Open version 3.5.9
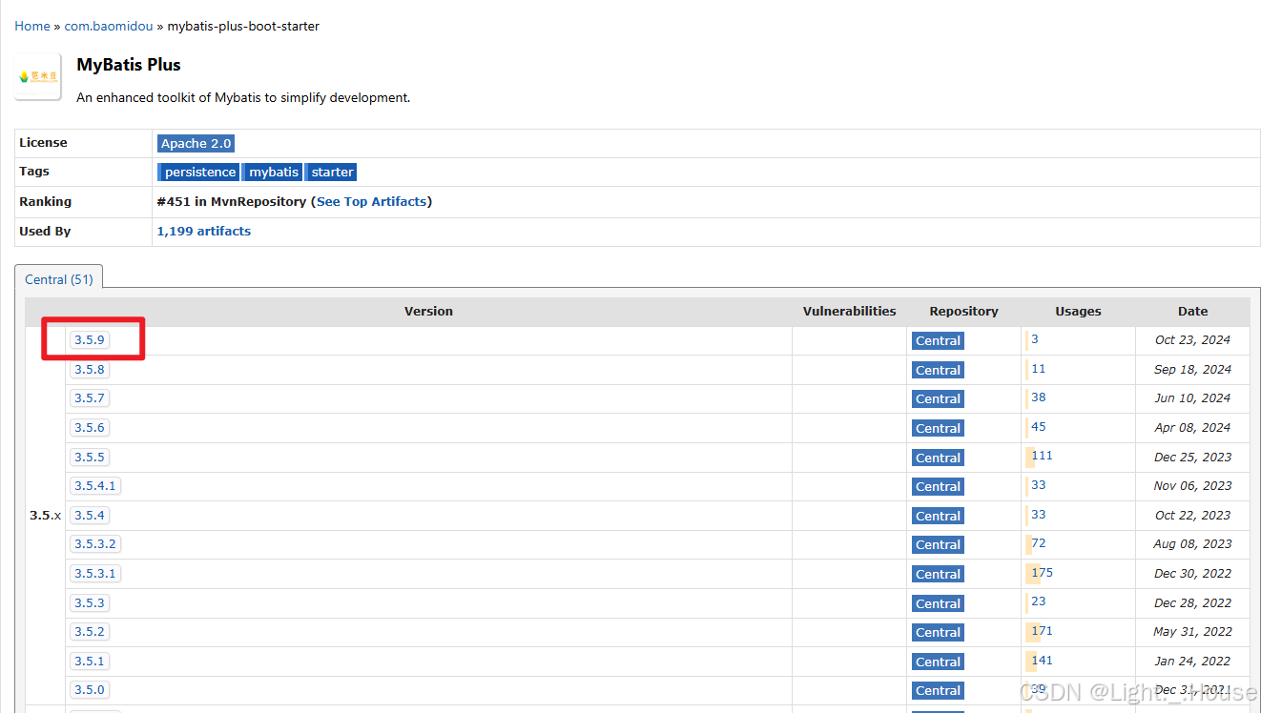This screenshot has width=1261, height=713. click(x=90, y=340)
